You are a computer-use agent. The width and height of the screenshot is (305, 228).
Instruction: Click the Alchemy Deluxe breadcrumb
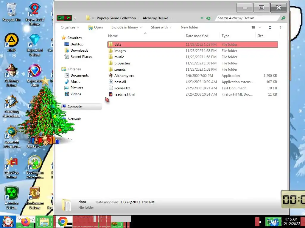155,18
